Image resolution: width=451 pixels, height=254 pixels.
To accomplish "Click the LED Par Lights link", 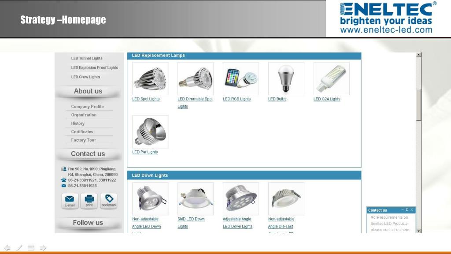I will [x=145, y=152].
